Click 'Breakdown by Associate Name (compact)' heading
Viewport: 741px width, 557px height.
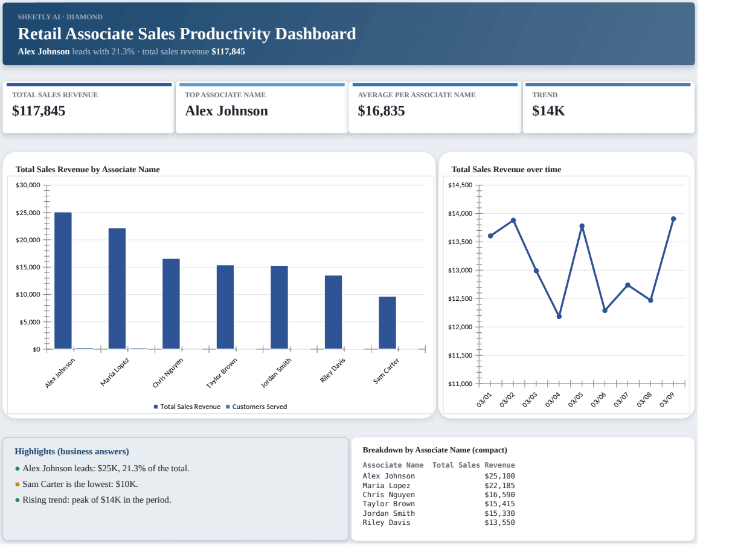click(435, 450)
